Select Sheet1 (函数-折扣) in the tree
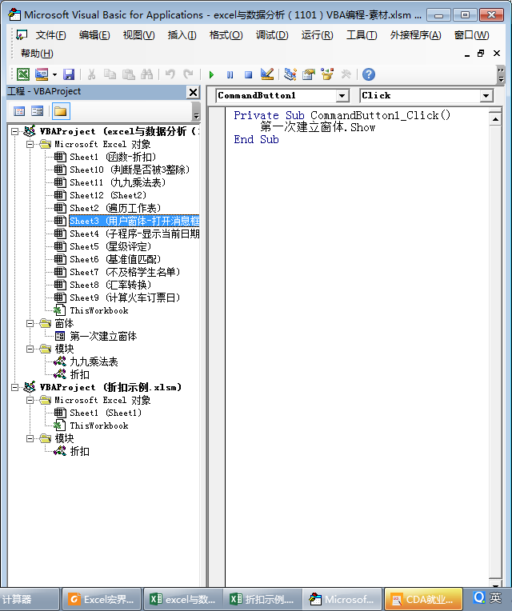The width and height of the screenshot is (512, 611). pos(113,157)
